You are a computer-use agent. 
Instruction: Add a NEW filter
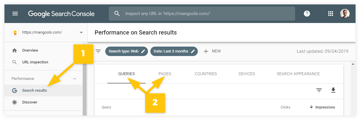click(x=212, y=51)
